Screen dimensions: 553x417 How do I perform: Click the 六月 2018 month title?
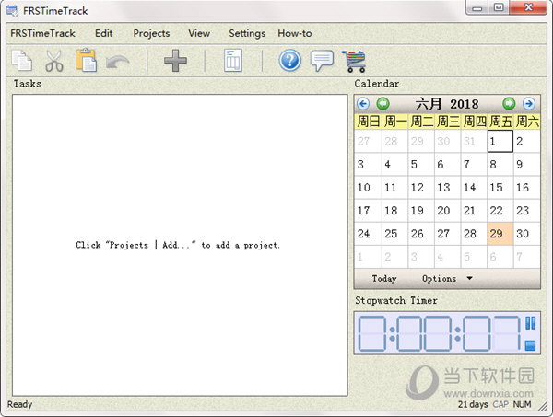(x=446, y=104)
